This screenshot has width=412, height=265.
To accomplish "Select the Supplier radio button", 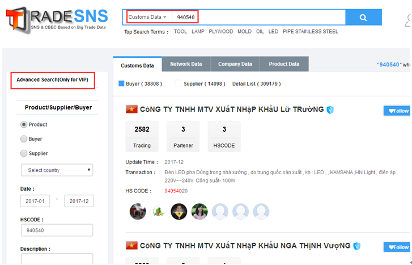I will click(x=24, y=153).
